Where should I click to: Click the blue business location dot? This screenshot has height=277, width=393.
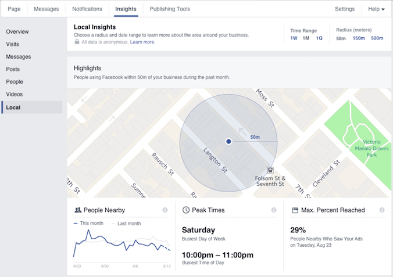pos(228,141)
